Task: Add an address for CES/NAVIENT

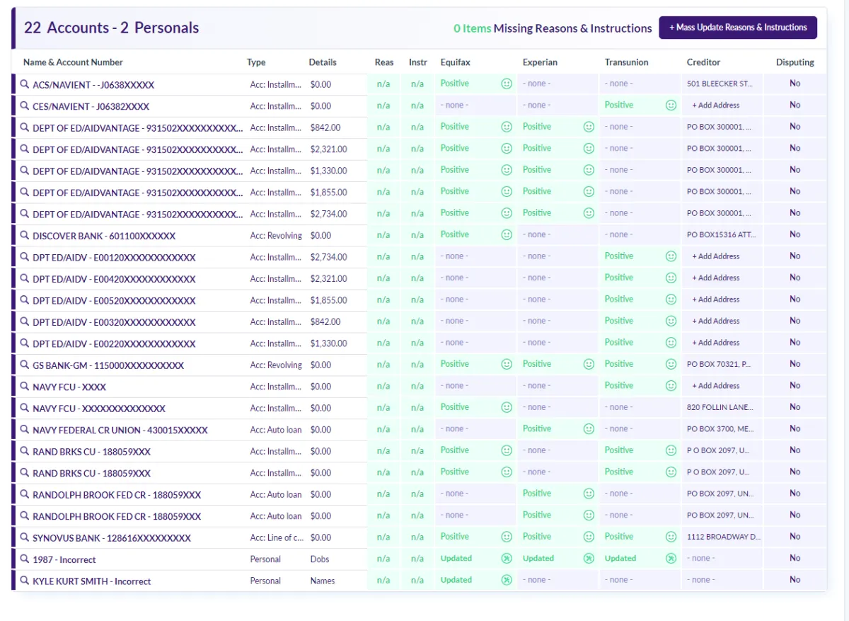Action: [716, 106]
